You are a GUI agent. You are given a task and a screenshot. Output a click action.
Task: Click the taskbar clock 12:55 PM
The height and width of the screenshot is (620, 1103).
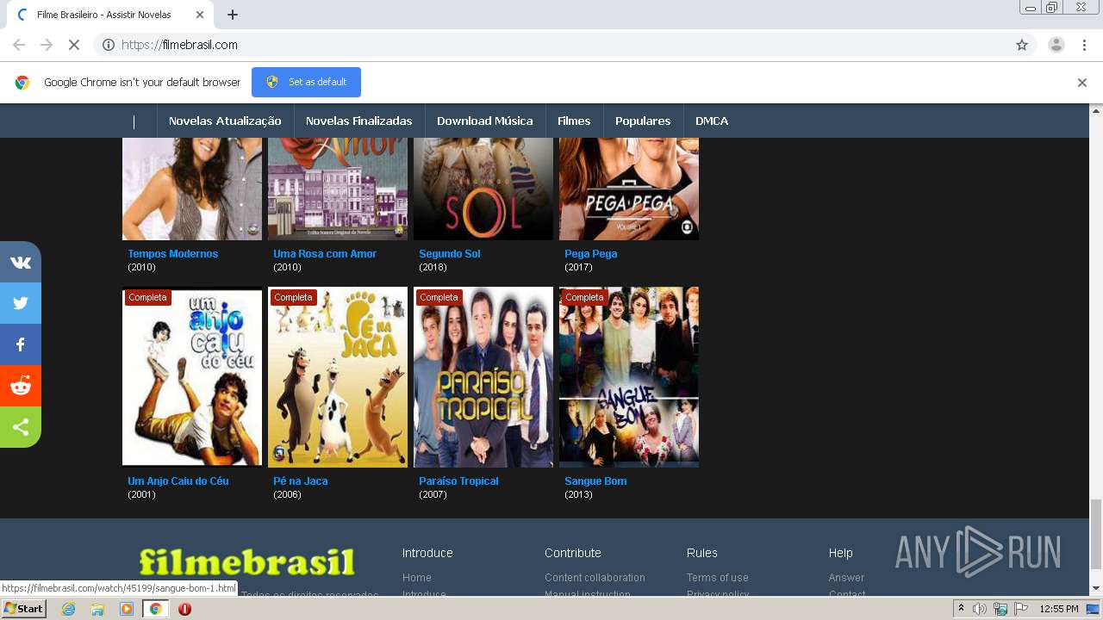coord(1059,609)
